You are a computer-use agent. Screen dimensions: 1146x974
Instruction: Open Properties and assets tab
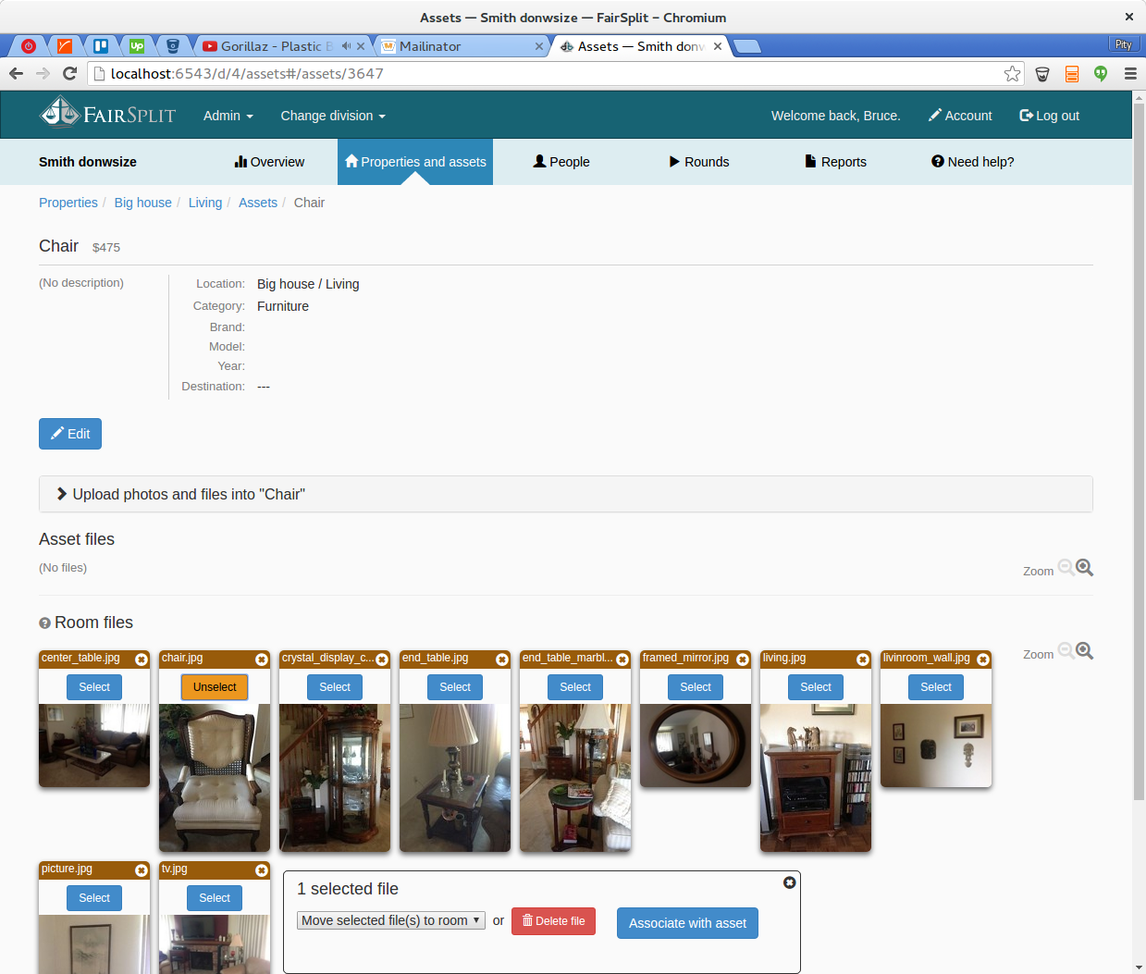pyautogui.click(x=415, y=162)
